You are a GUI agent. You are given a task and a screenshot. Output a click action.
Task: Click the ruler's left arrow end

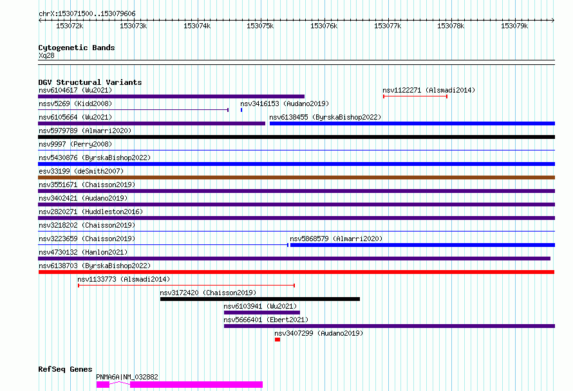pos(40,21)
